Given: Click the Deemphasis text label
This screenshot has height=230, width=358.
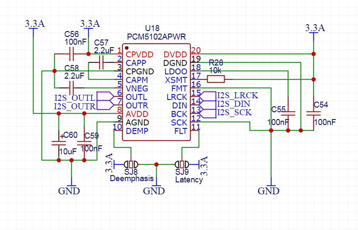Looking at the screenshot, I should [132, 178].
